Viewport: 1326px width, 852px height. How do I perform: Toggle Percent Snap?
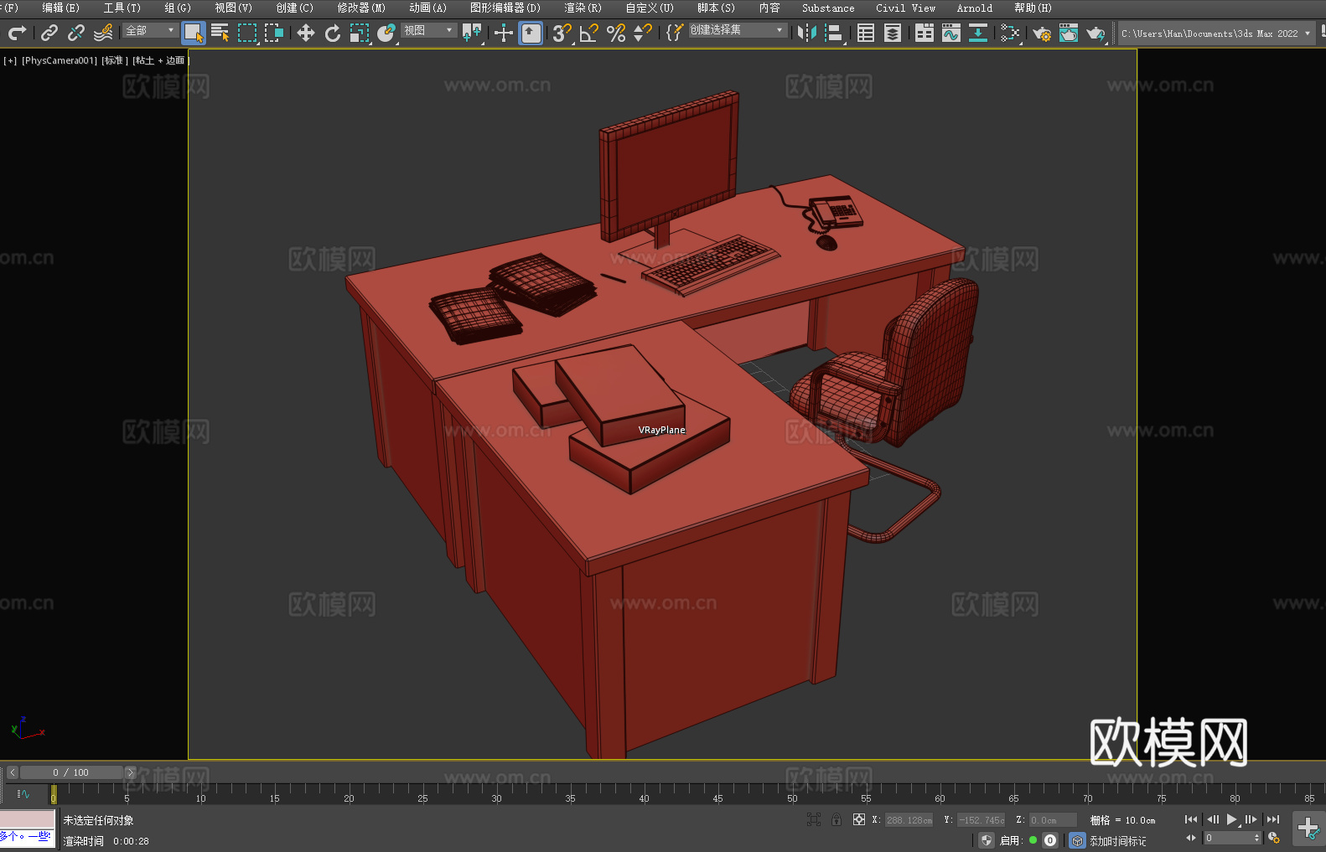point(616,33)
